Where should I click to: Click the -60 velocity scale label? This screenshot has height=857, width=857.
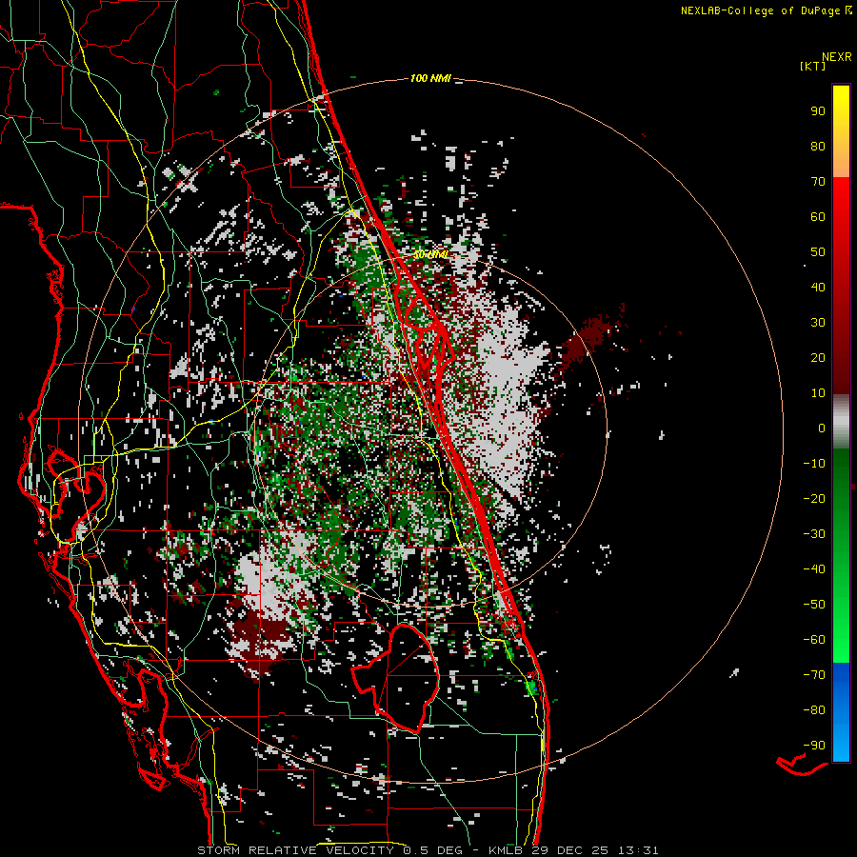tap(814, 640)
